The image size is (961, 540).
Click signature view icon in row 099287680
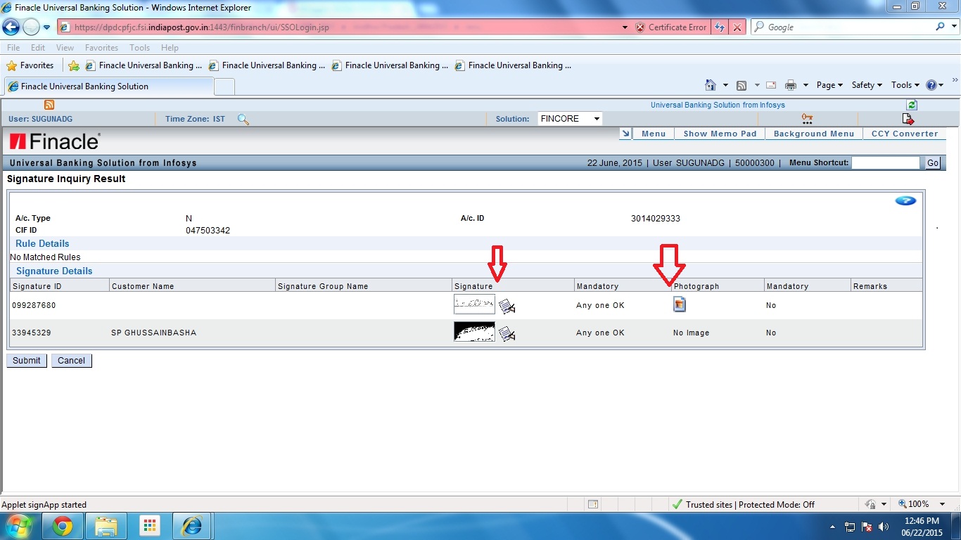pos(507,306)
